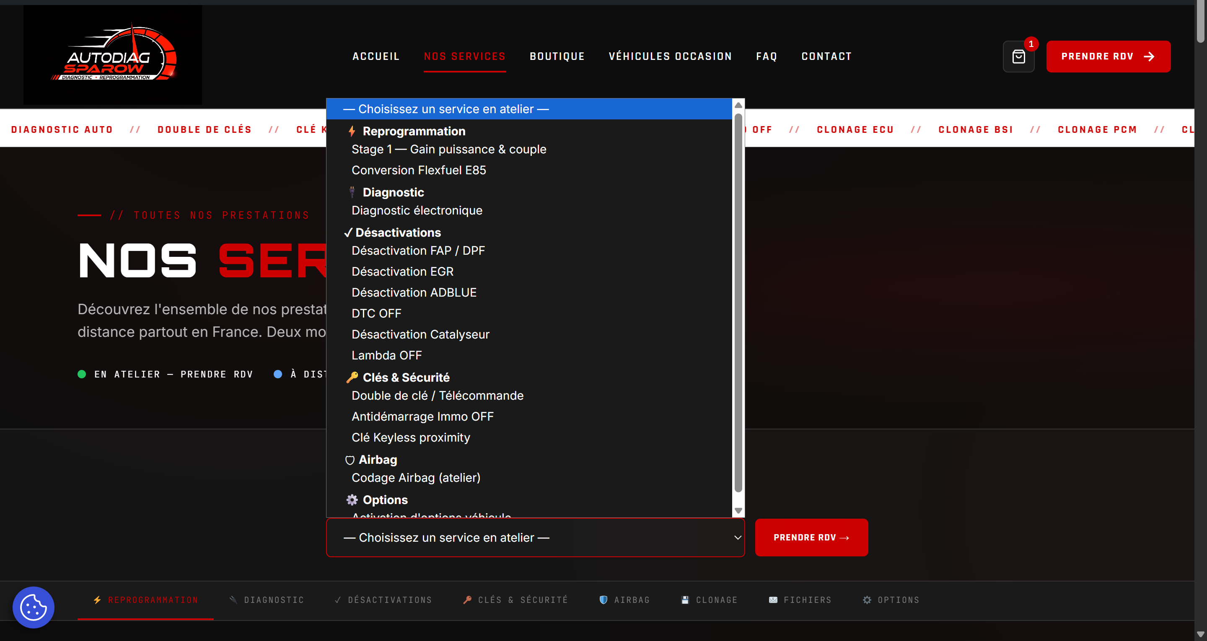Viewport: 1207px width, 641px height.
Task: Select Antidémarrage Immo OFF option
Action: [529, 416]
